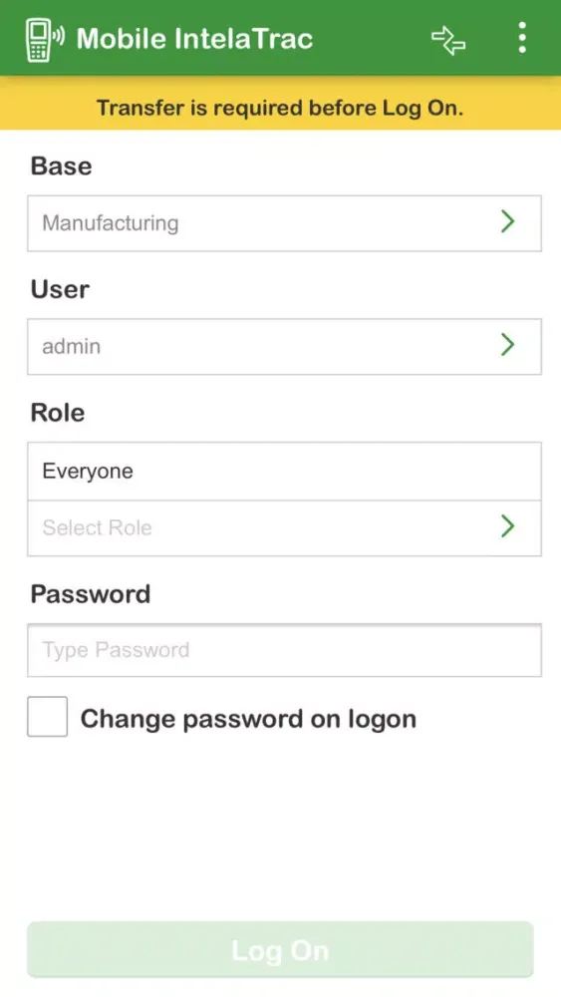Click the Change password on logon label

pyautogui.click(x=248, y=719)
